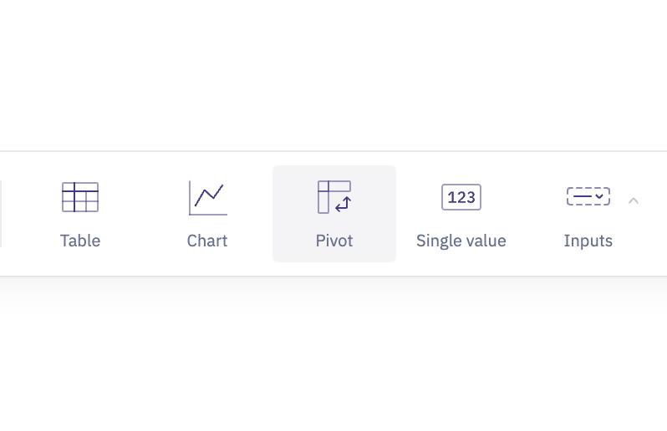Image resolution: width=667 pixels, height=431 pixels.
Task: Insert a Chart cell from the toolbar
Action: 207,214
